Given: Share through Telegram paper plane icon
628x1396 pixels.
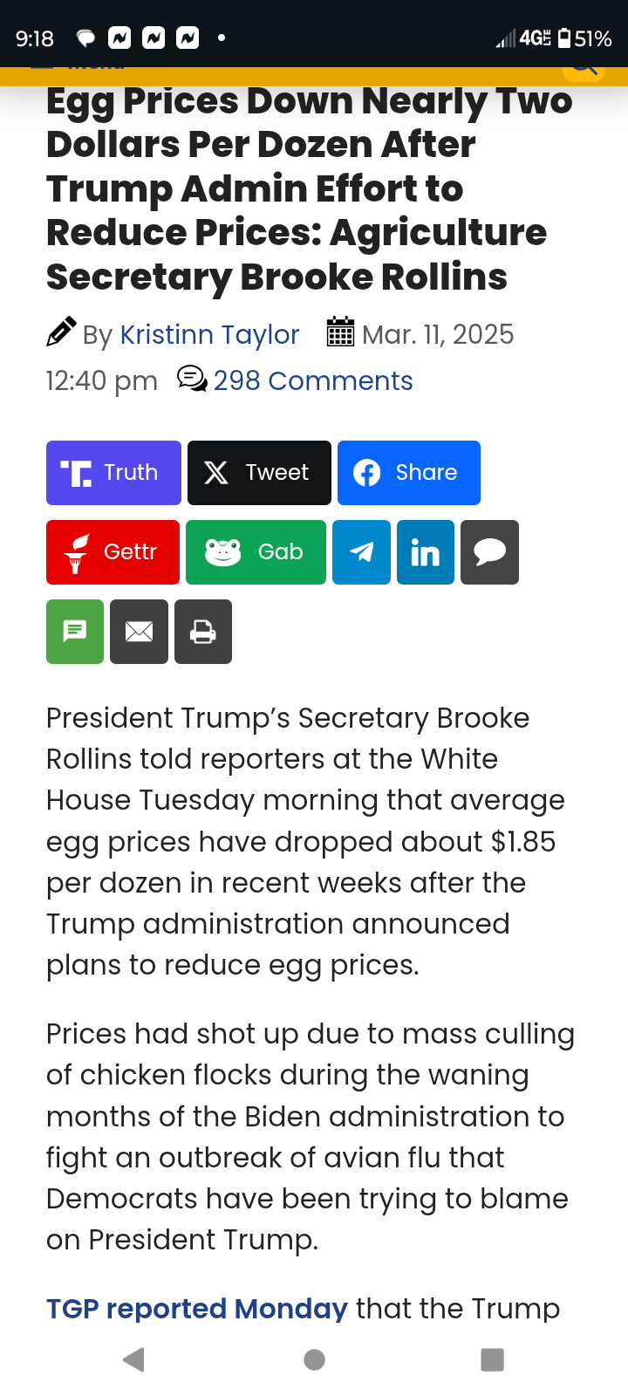Looking at the screenshot, I should [x=361, y=552].
